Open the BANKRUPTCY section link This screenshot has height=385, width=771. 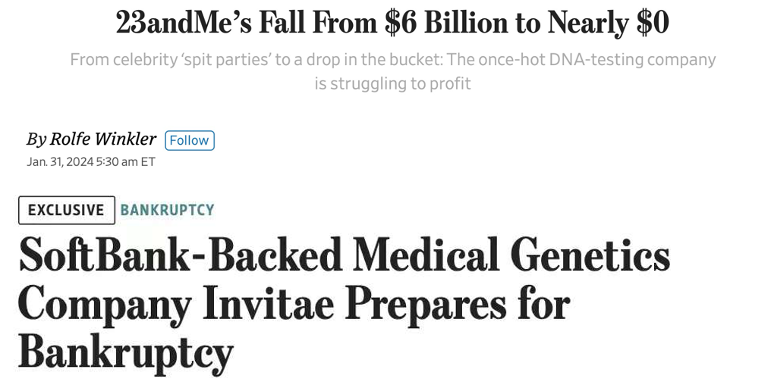[167, 210]
